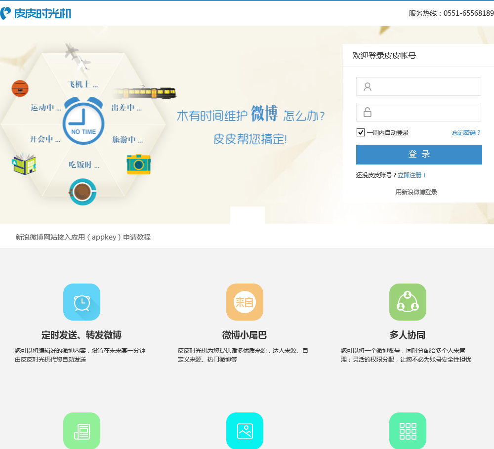The width and height of the screenshot is (494, 449).
Task: Click the password input field
Action: [x=418, y=112]
